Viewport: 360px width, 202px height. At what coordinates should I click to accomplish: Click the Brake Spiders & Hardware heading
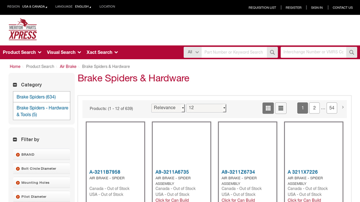[133, 78]
